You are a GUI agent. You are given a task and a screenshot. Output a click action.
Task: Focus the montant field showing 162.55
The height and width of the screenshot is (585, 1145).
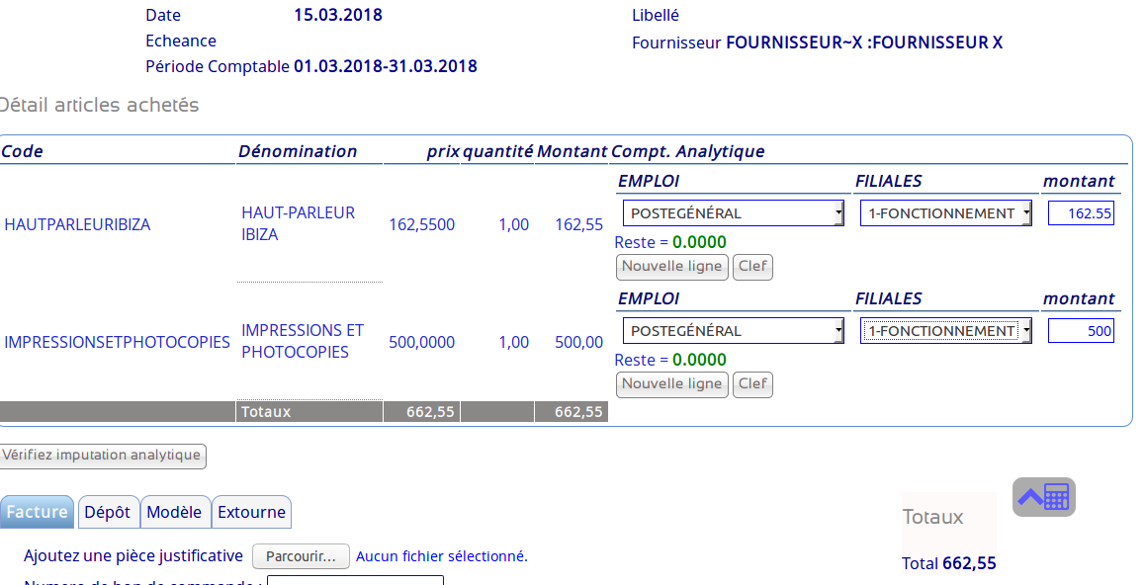1081,213
